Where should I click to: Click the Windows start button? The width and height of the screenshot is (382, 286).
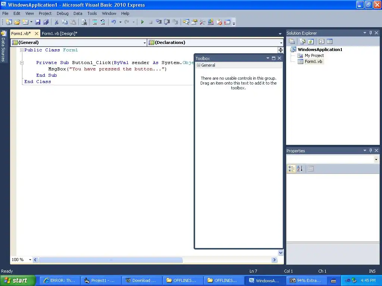pos(17,280)
